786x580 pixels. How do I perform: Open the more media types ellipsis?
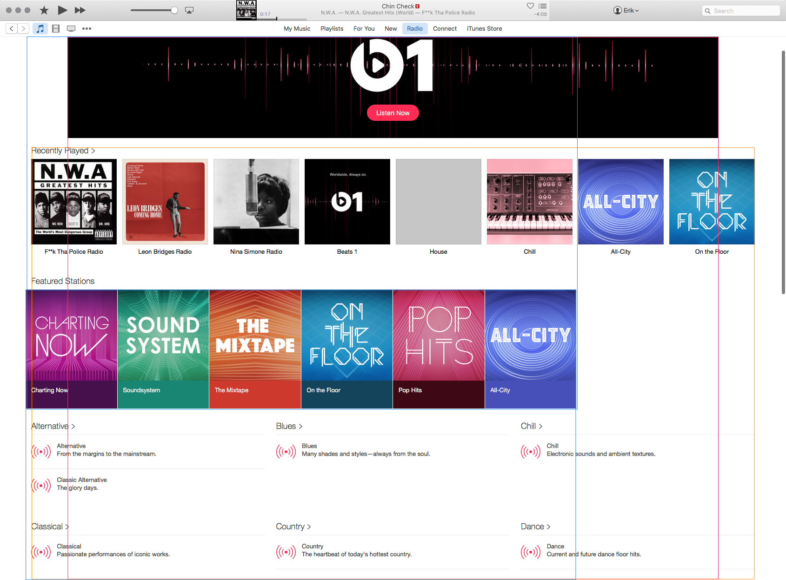87,28
